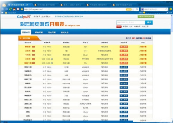The height and width of the screenshot is (123, 173).
Task: Switch to the fourth browser tab
Action: pos(98,5)
